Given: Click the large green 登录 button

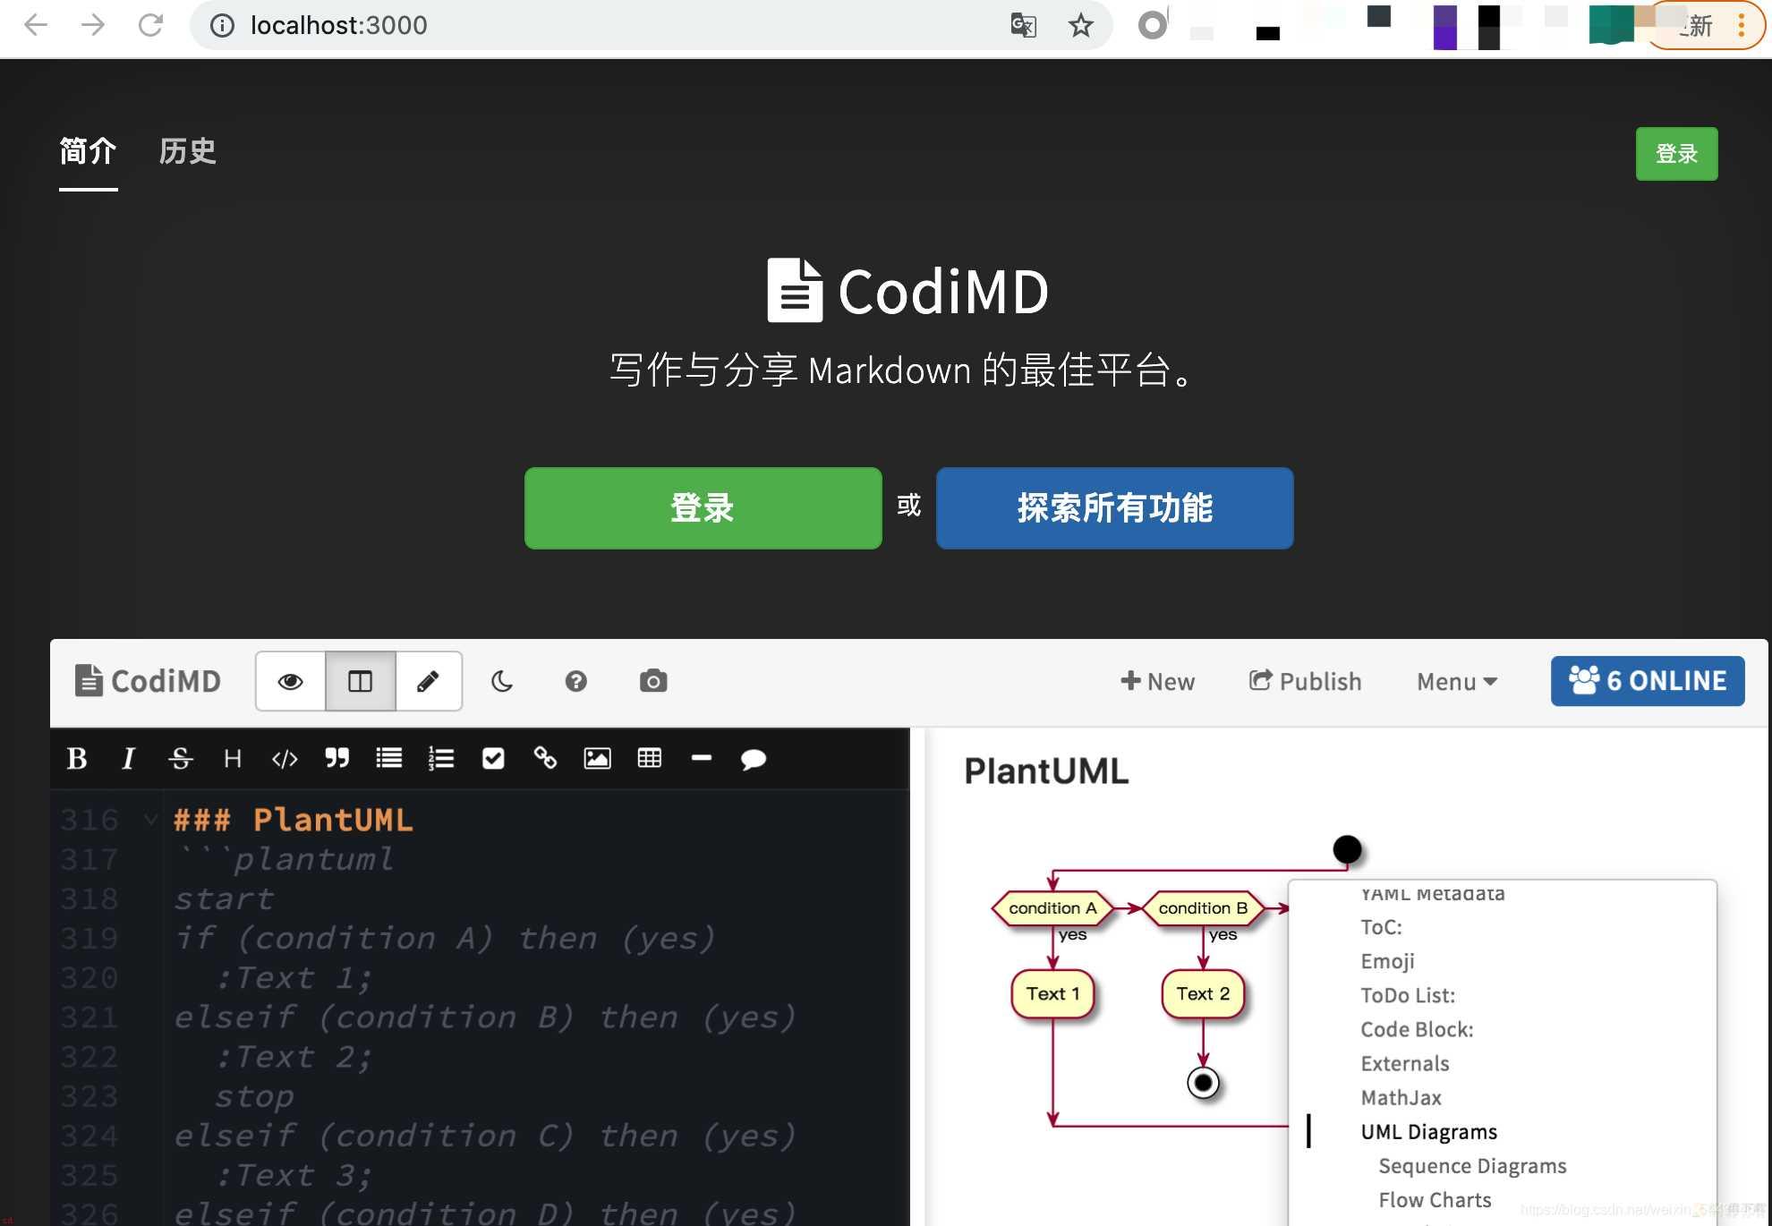Looking at the screenshot, I should (703, 507).
